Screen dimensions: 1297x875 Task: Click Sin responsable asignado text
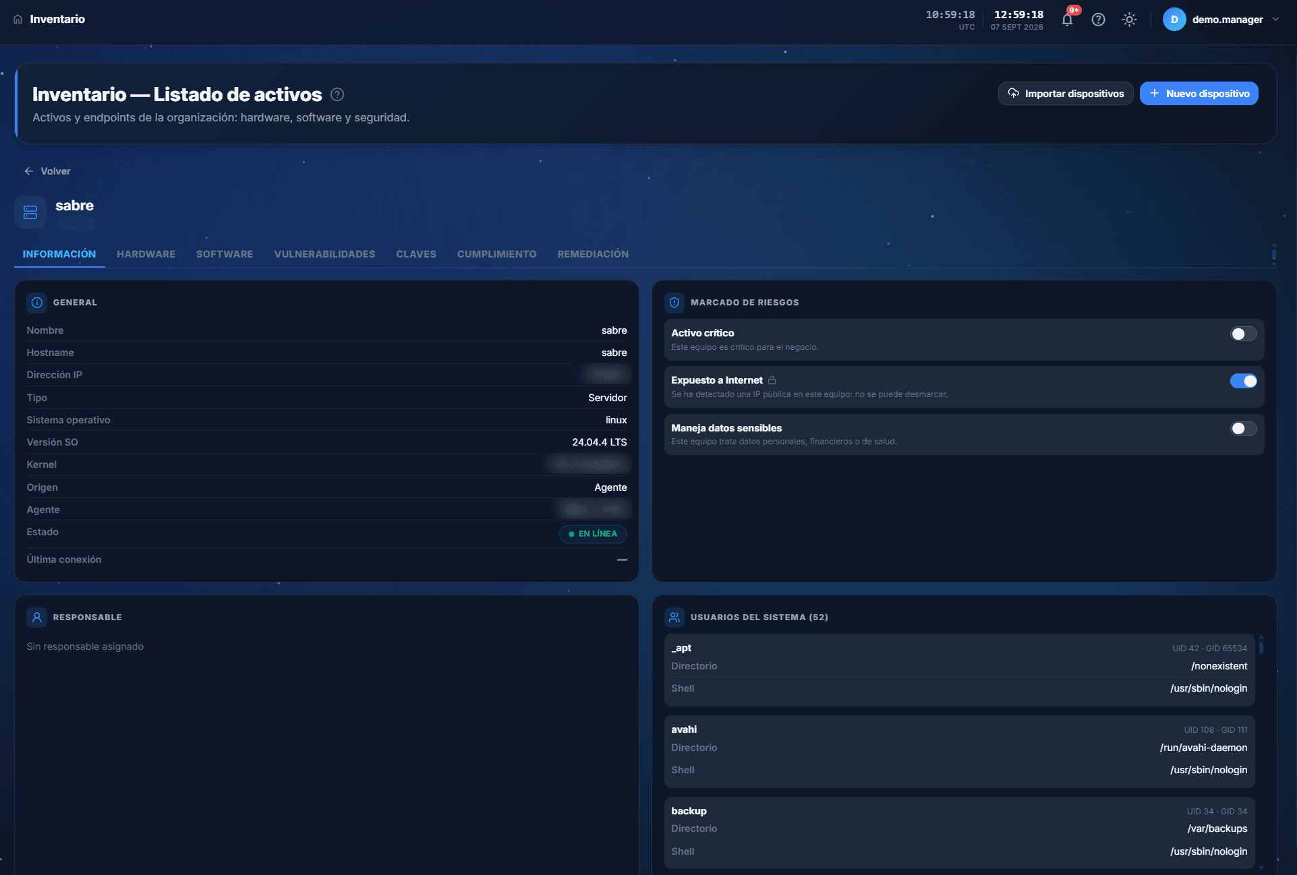tap(85, 646)
